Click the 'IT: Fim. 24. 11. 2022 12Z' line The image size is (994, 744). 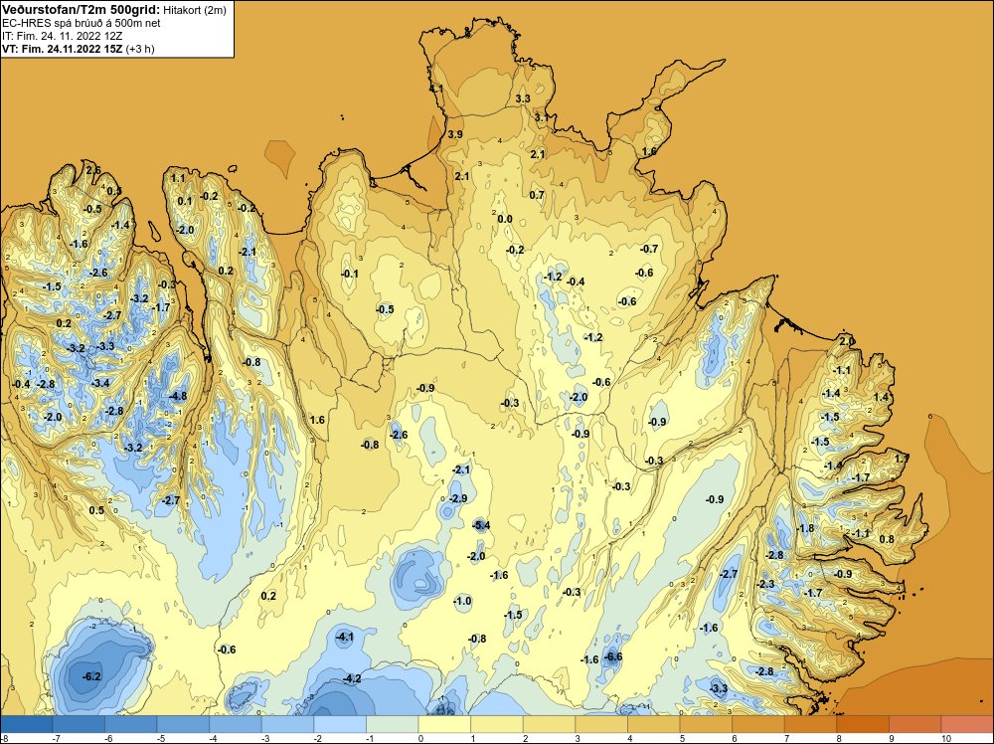pyautogui.click(x=62, y=36)
